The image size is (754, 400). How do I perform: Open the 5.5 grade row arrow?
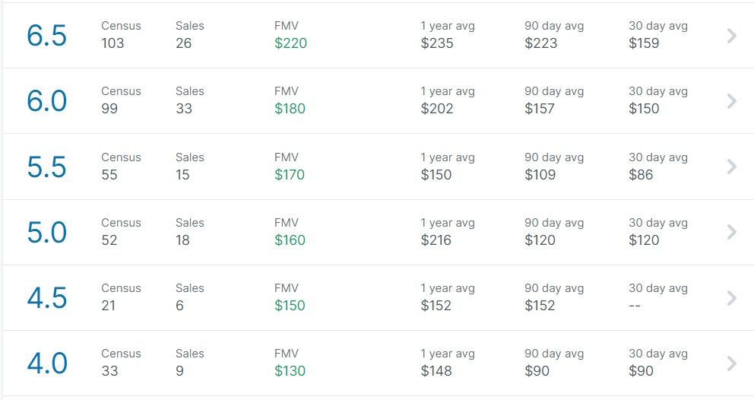[732, 167]
